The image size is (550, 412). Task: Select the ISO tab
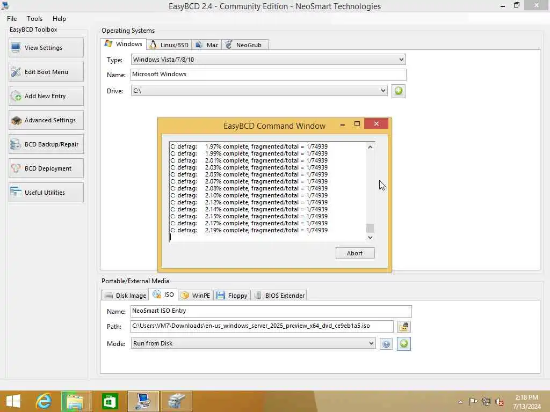click(163, 295)
